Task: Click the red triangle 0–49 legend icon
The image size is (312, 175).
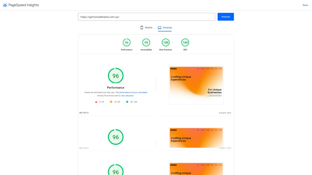Action: point(96,102)
